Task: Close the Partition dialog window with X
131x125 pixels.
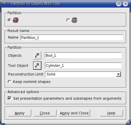Action: click(x=125, y=4)
